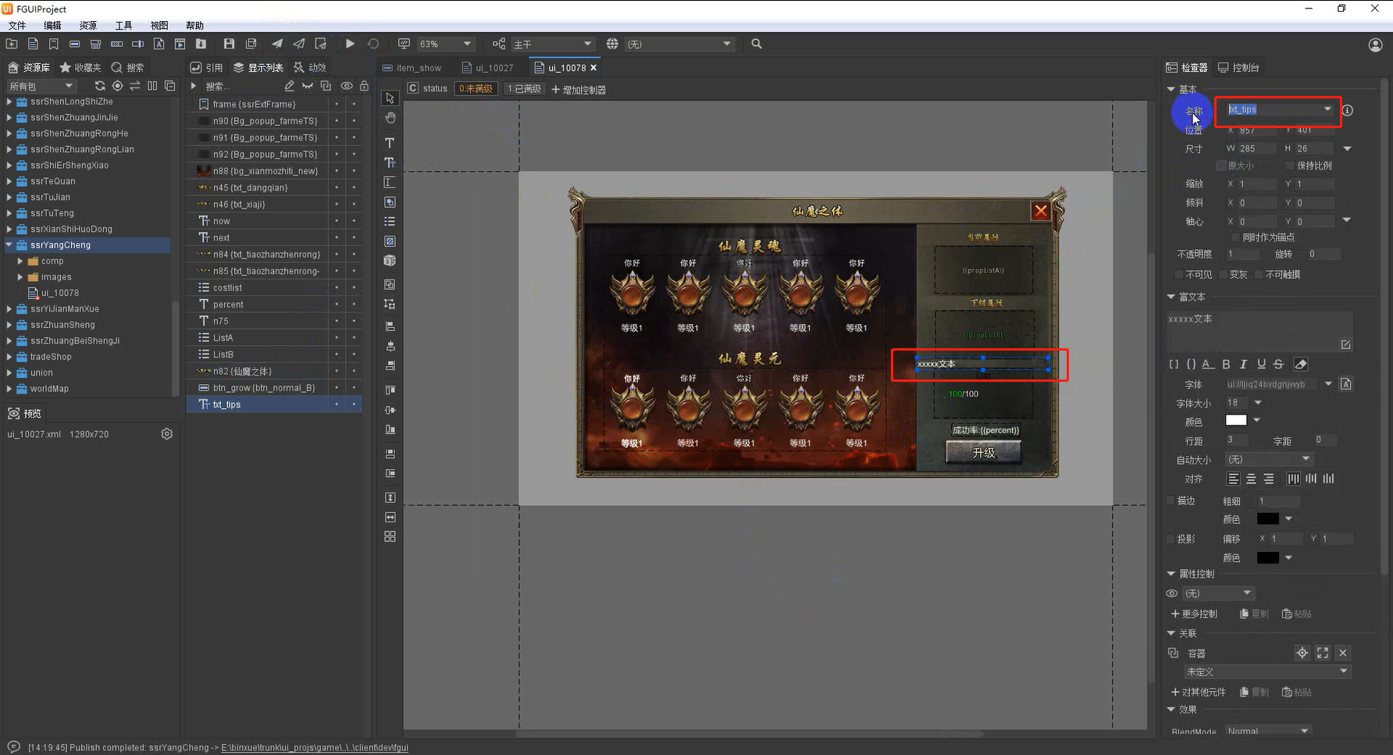Enable the 描边 (stroke) checkbox
Viewport: 1393px width, 755px height.
pos(1170,500)
